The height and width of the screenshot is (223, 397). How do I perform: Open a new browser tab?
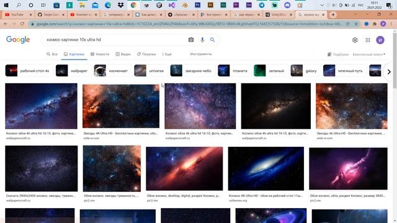tap(333, 15)
